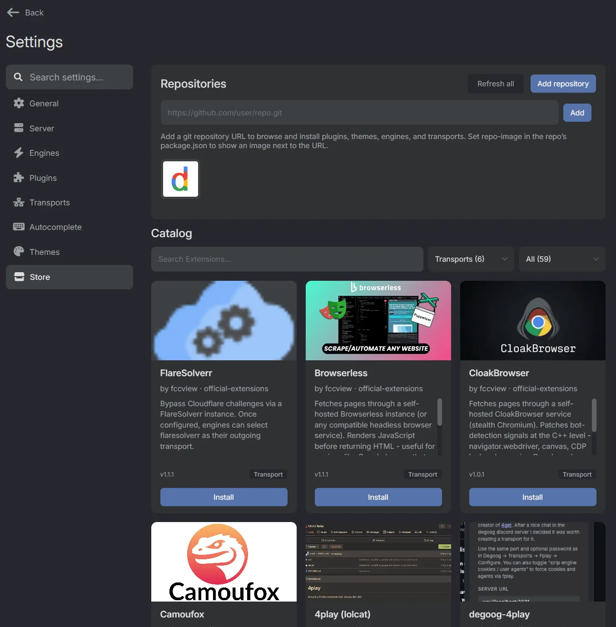
Task: Click the Store shop icon
Action: [19, 277]
